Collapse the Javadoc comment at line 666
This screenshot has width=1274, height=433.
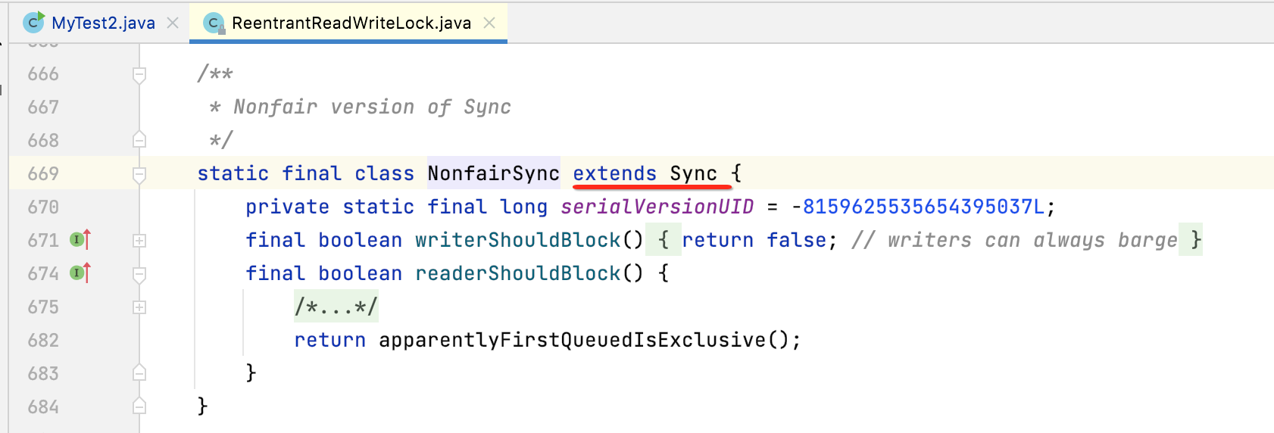tap(139, 74)
